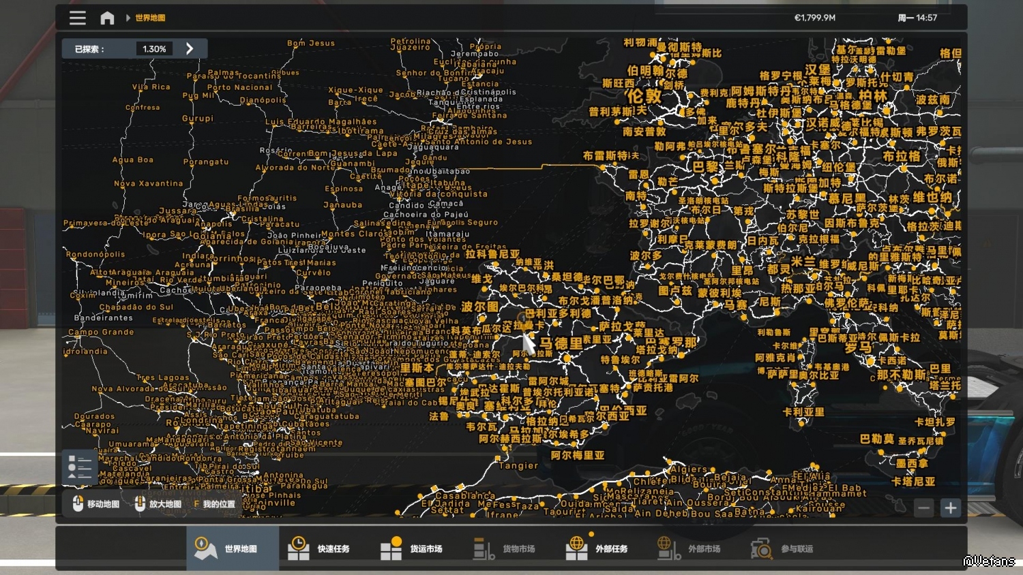Select 巴勒莫 on the map
Viewport: 1023px width, 575px height.
(877, 439)
